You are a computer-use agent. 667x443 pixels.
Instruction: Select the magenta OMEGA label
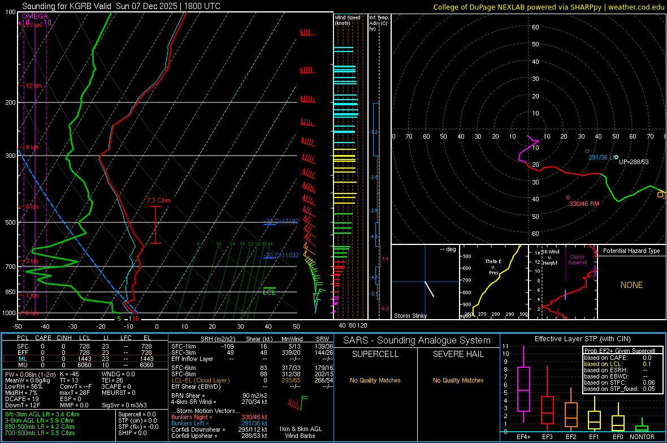(35, 16)
